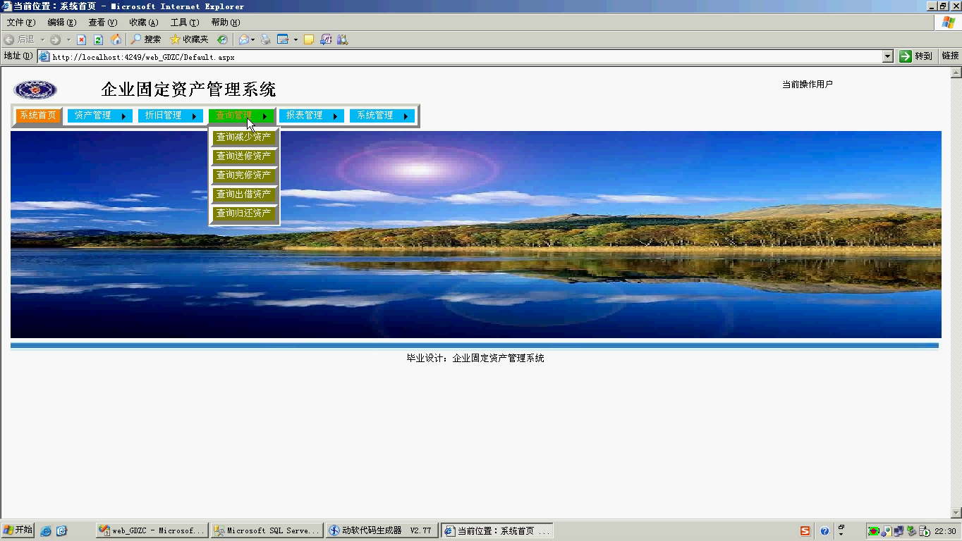Screen dimensions: 962x541
Task: Click the green 查询管理 menu button
Action: [x=240, y=116]
